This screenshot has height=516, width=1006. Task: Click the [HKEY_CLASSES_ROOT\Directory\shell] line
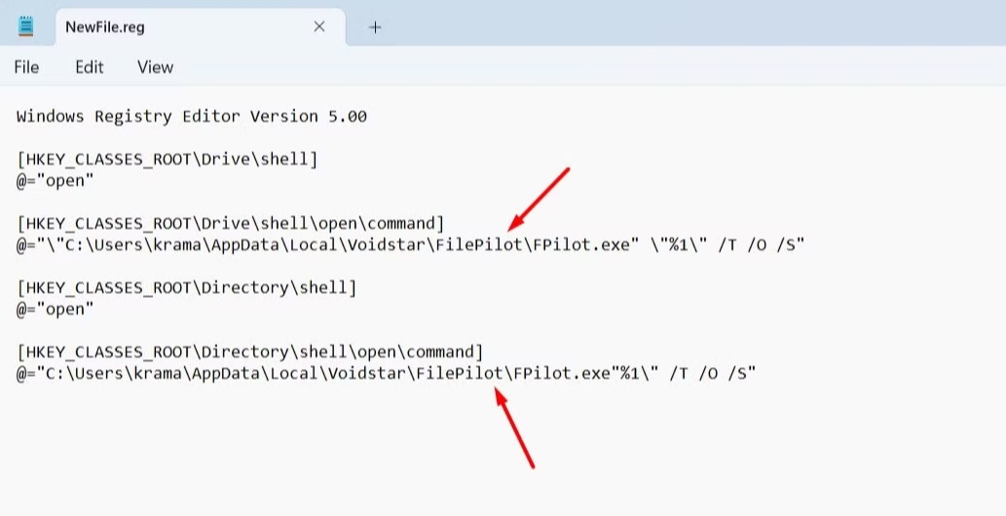point(187,287)
